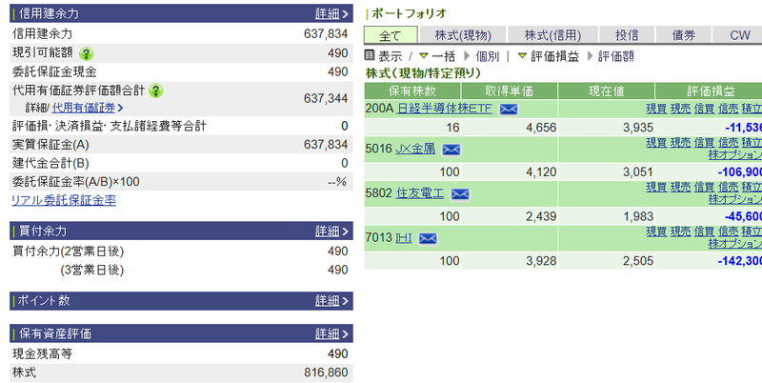
Task: Click 信買 for IHI
Action: (704, 232)
